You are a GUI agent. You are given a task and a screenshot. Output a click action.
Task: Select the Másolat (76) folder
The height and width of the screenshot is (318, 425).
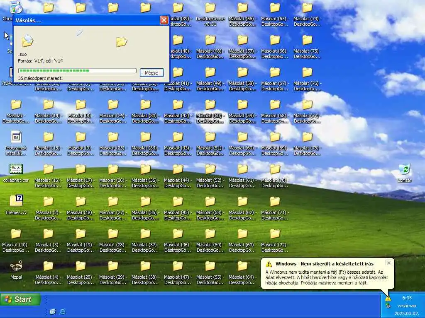308,79
